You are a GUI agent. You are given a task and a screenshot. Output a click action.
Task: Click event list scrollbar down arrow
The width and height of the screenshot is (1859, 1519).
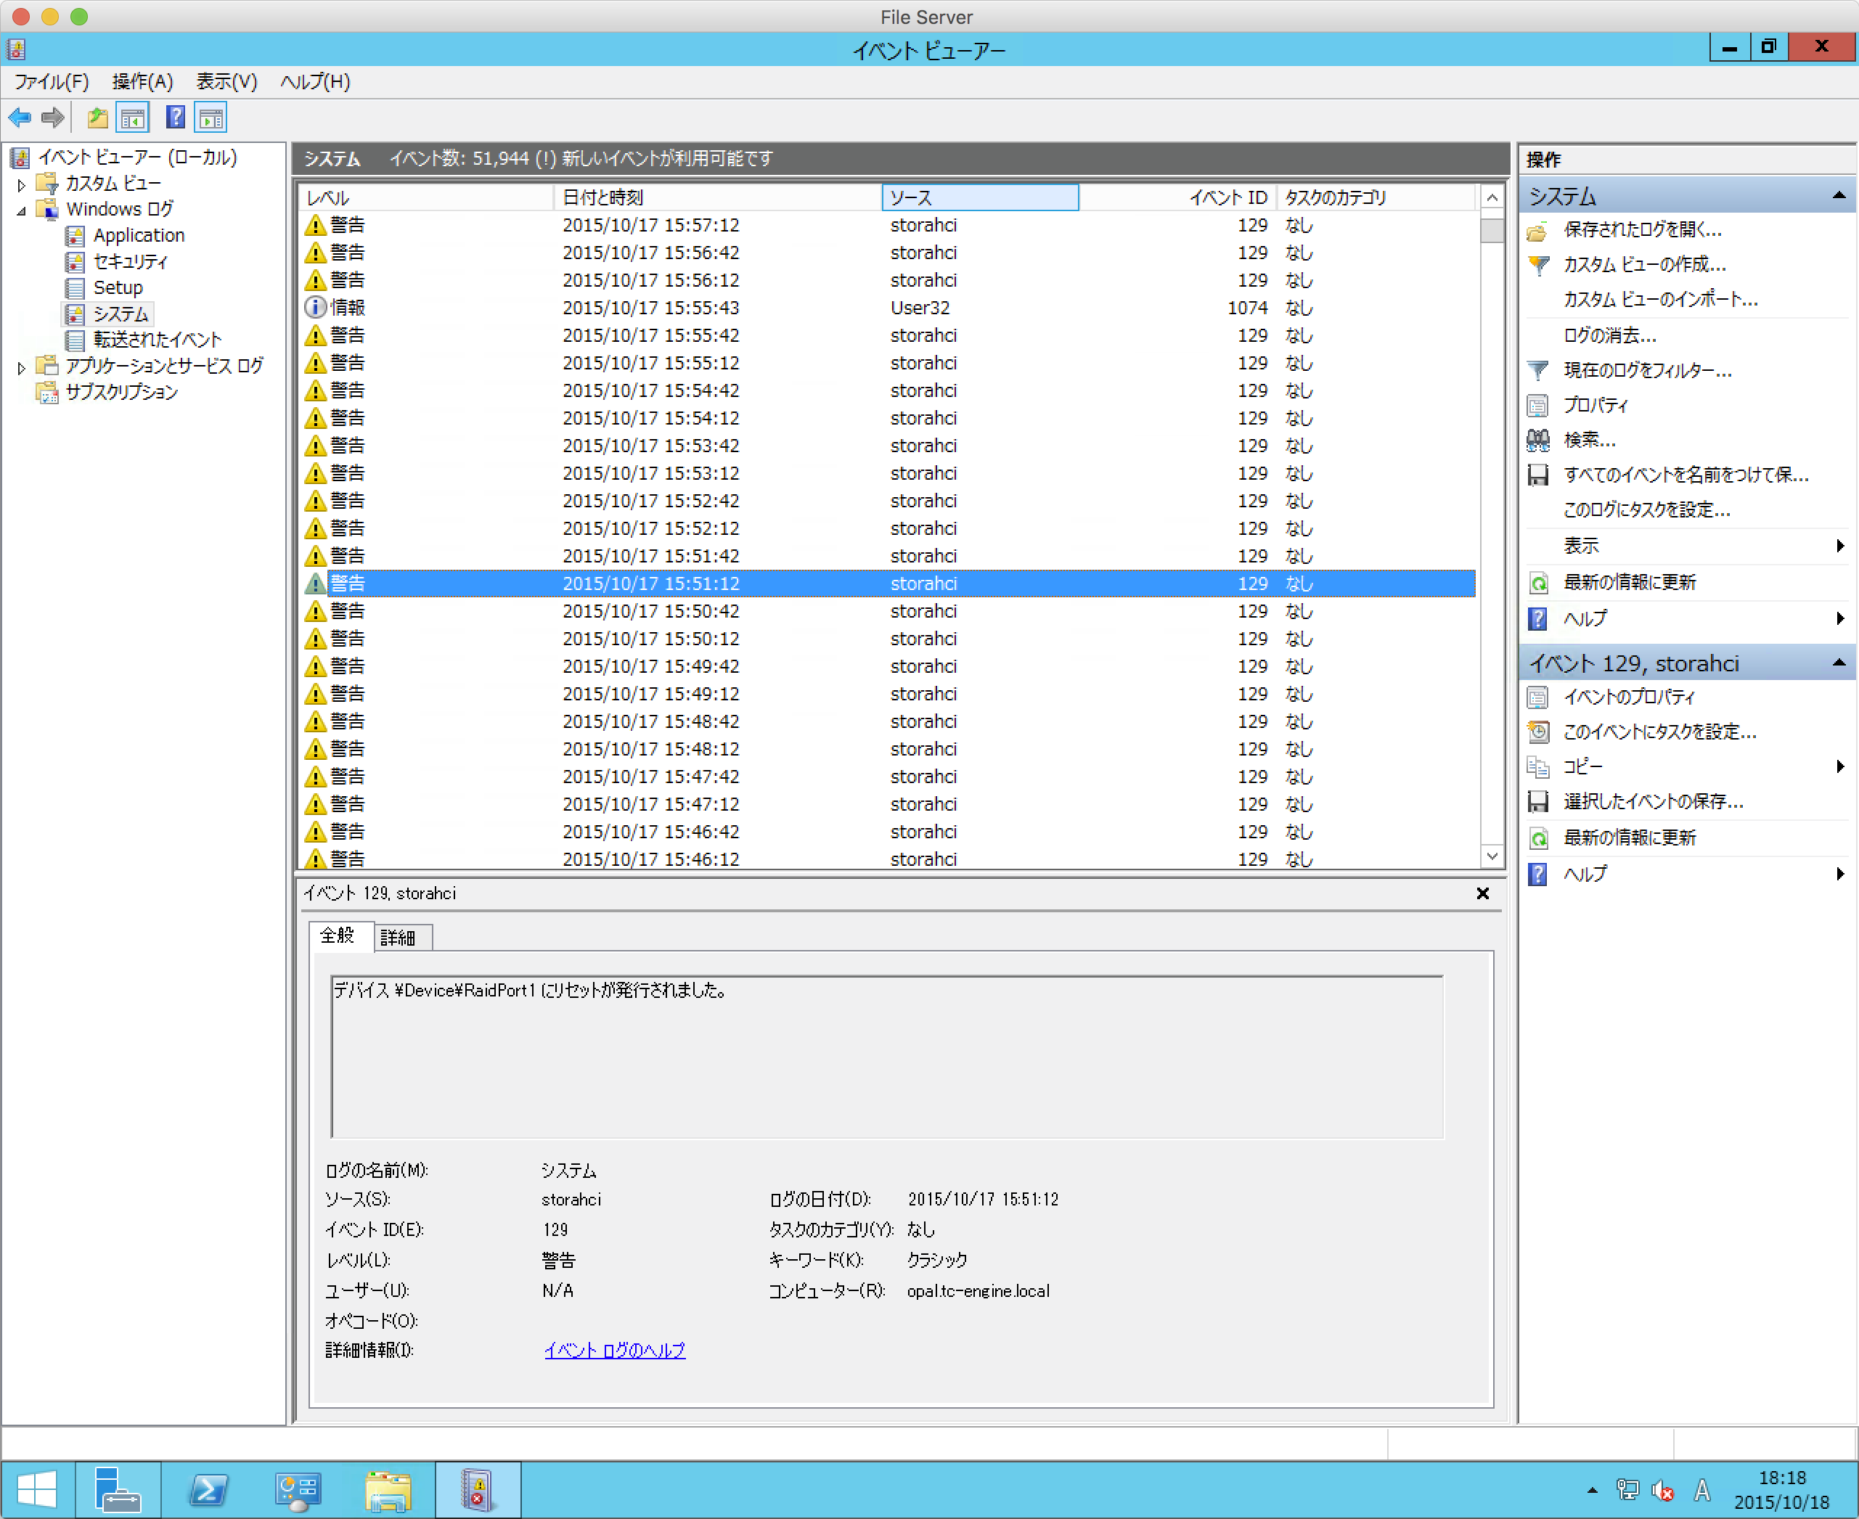tap(1492, 856)
